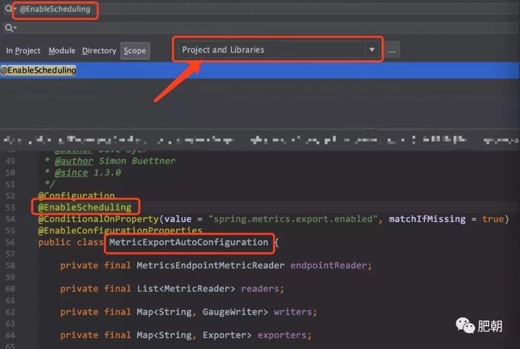Switch to the Module scope
Viewport: 520px width, 349px height.
pyautogui.click(x=62, y=50)
